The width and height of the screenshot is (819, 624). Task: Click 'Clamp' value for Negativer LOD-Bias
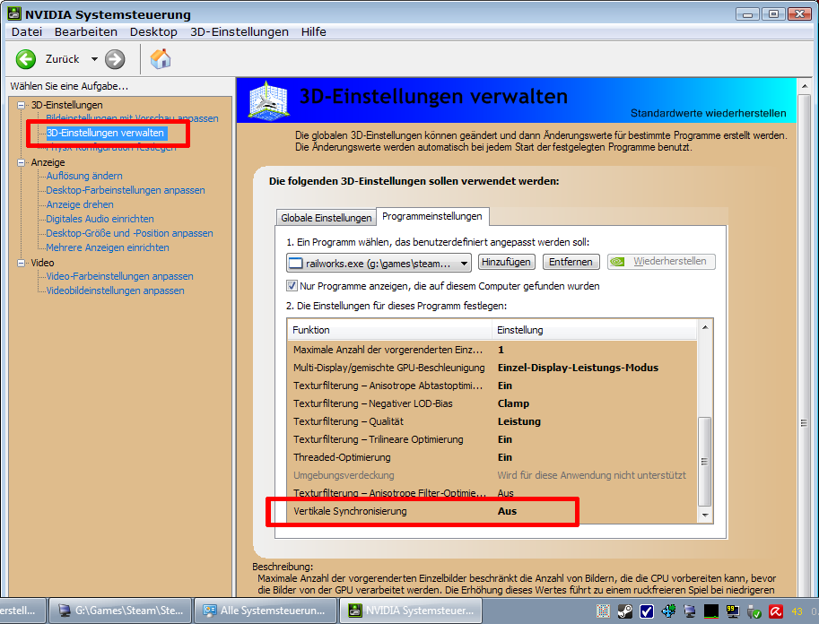(x=513, y=403)
